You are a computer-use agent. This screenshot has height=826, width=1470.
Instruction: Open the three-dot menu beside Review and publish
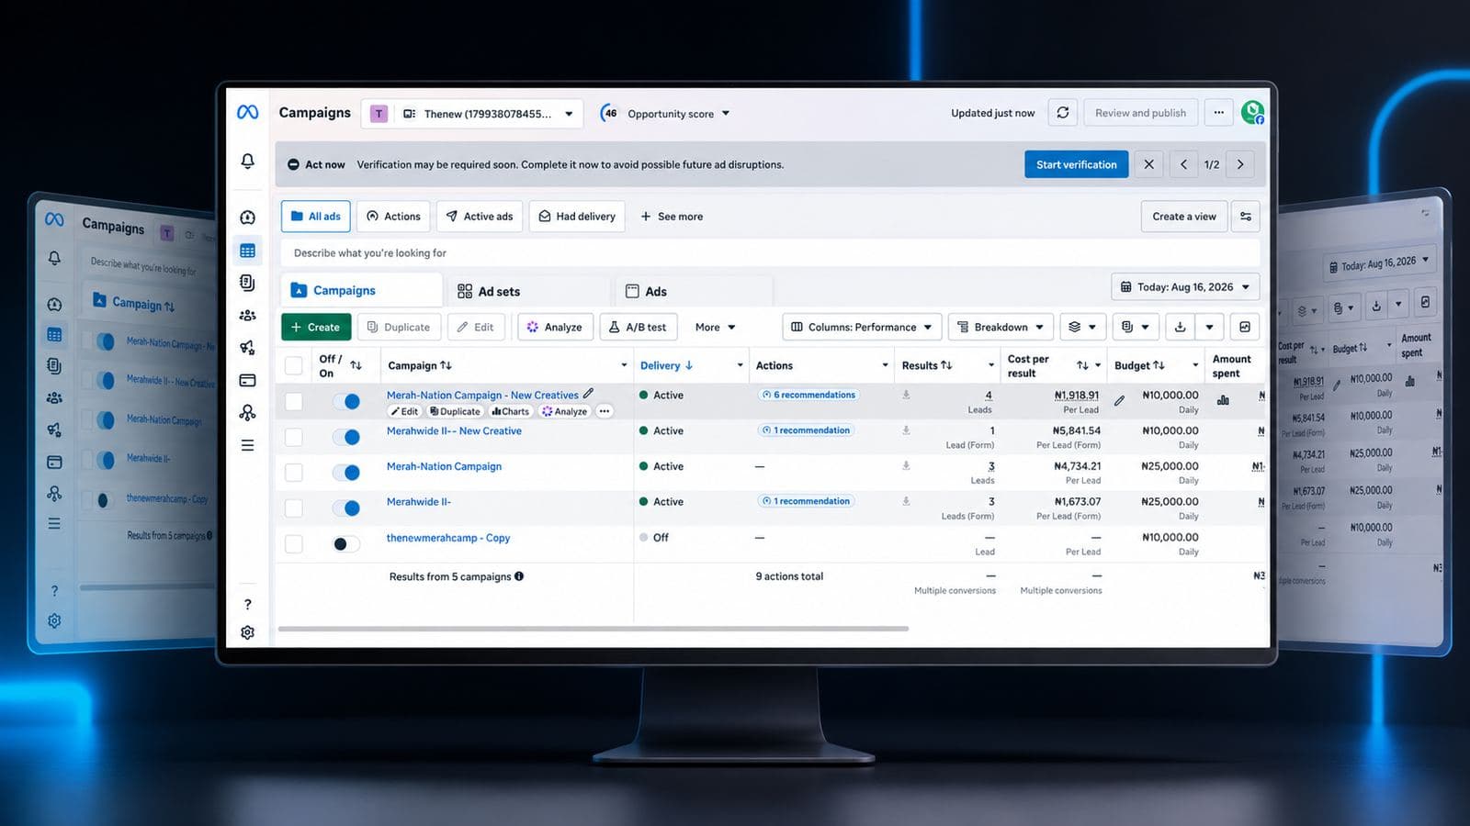(1218, 113)
